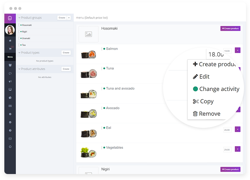The height and width of the screenshot is (180, 250).
Task: Open the monitor display icon in sidebar
Action: coord(10,89)
